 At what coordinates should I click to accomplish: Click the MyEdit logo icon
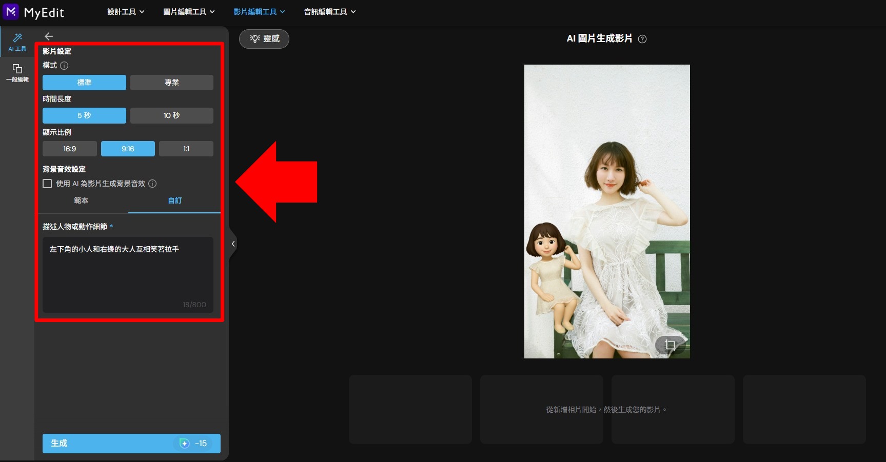pos(10,11)
